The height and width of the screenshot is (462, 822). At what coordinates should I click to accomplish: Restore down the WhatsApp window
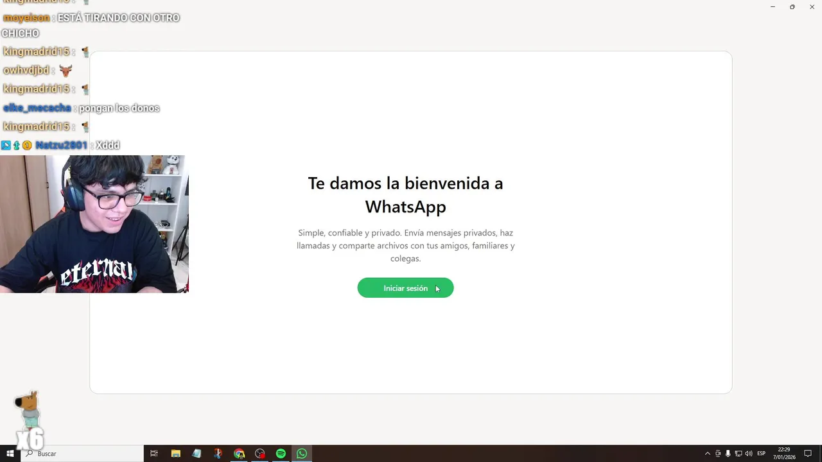click(x=792, y=6)
